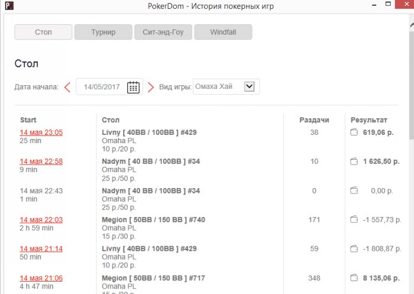The width and height of the screenshot is (414, 294).
Task: Click hands count 348
Action: (x=314, y=278)
